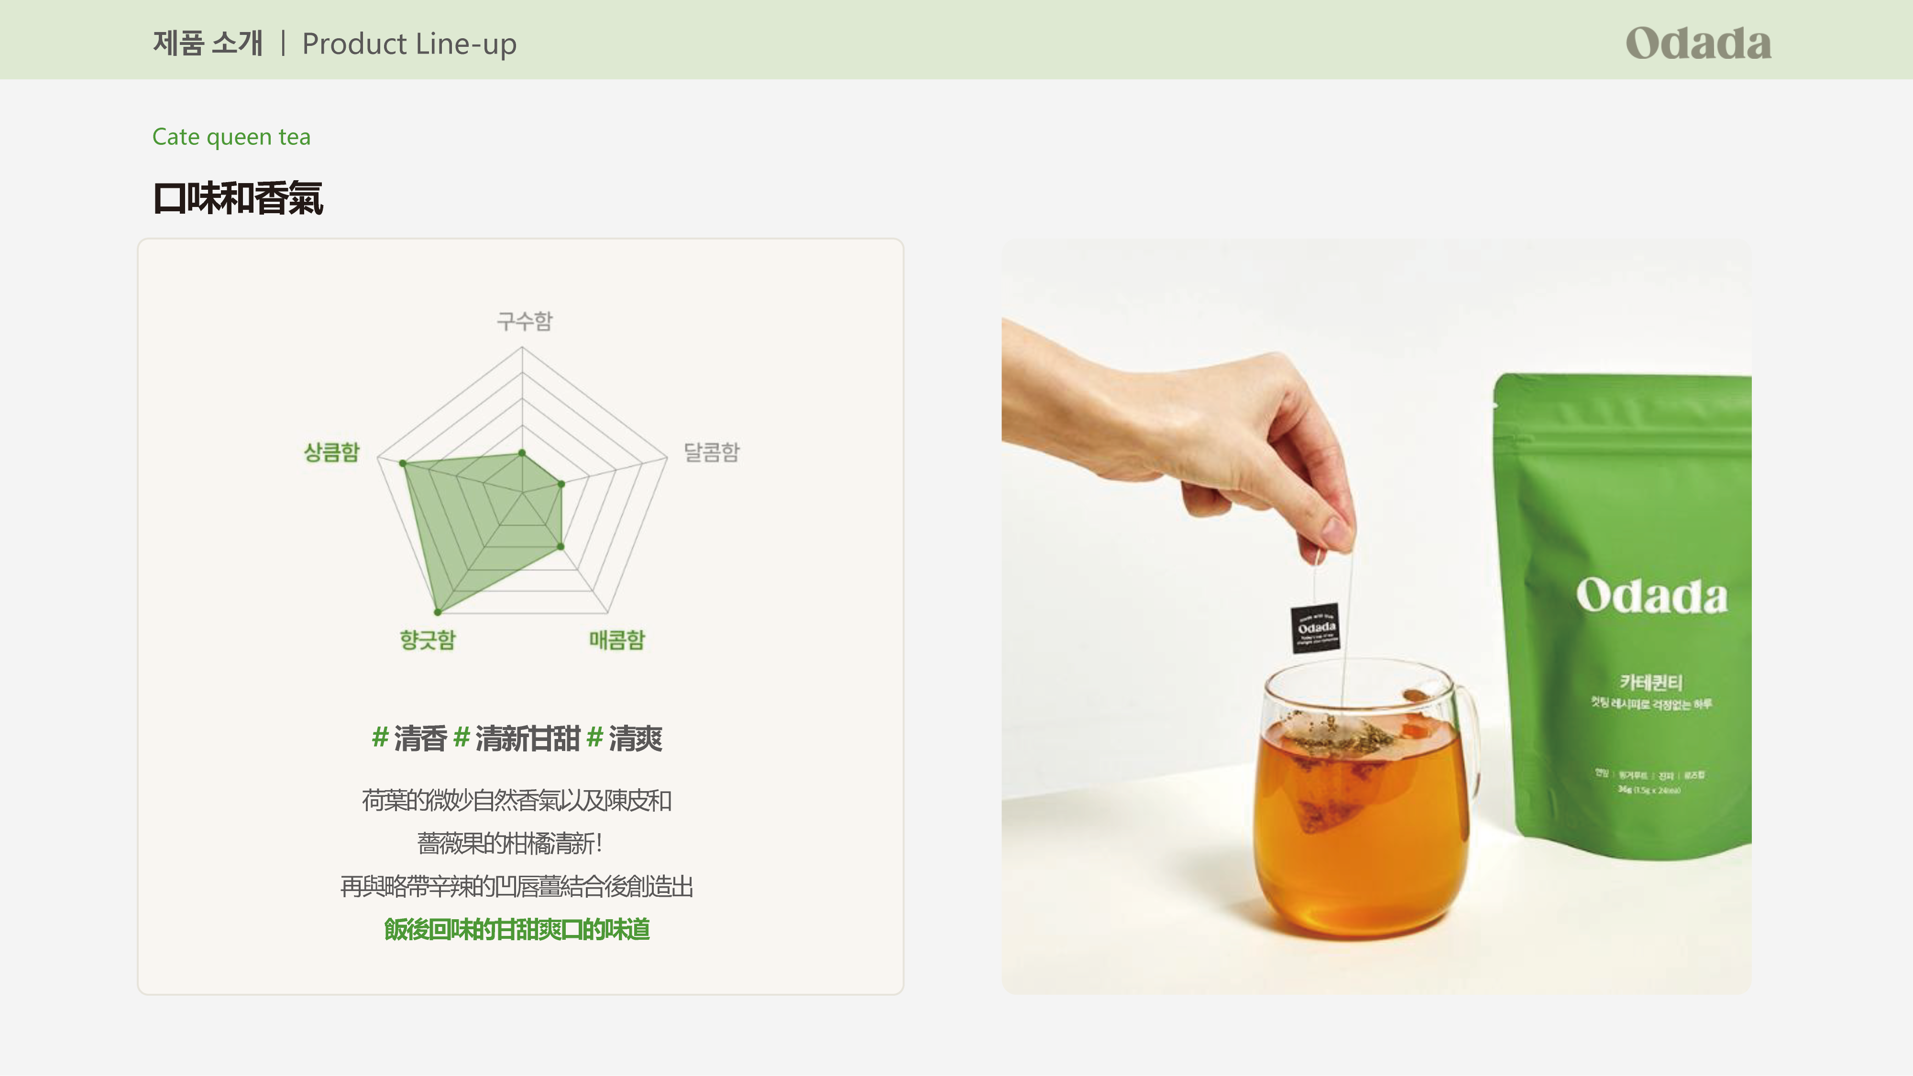This screenshot has height=1076, width=1913.
Task: Click the 구수함 radar chart label
Action: pyautogui.click(x=524, y=321)
